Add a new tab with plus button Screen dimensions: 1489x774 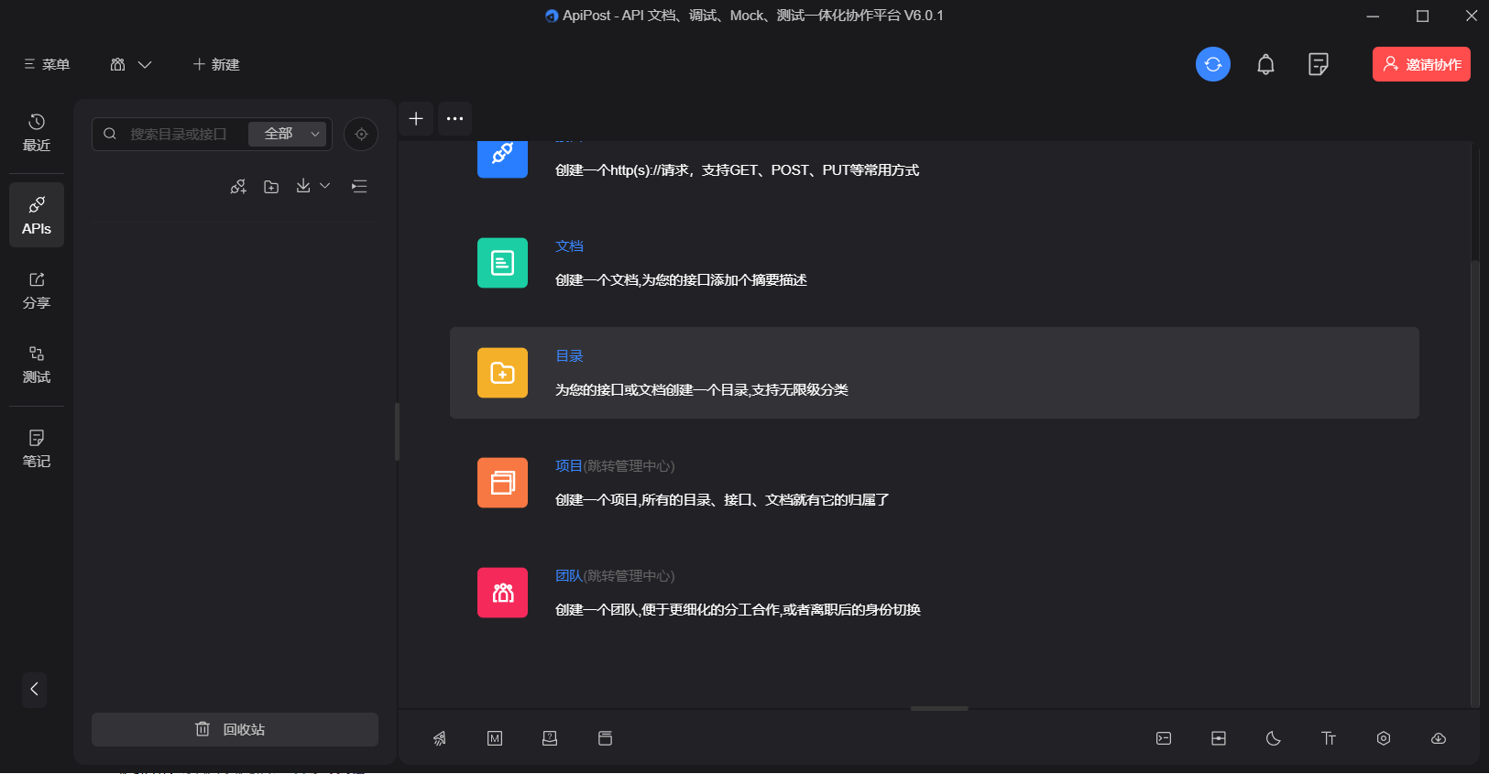point(416,118)
